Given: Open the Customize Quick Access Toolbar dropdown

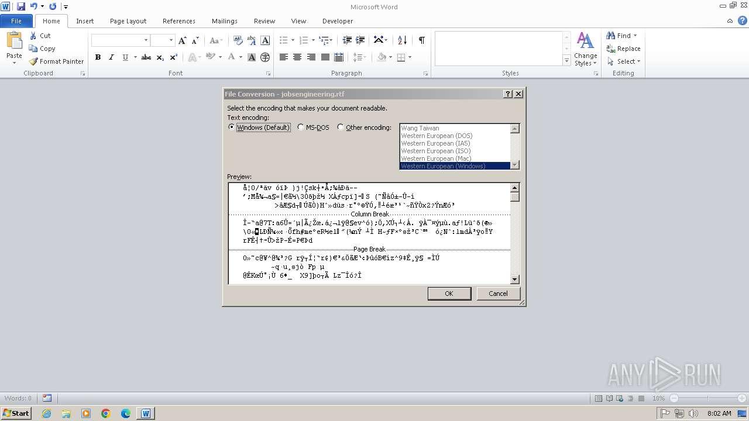Looking at the screenshot, I should (66, 7).
